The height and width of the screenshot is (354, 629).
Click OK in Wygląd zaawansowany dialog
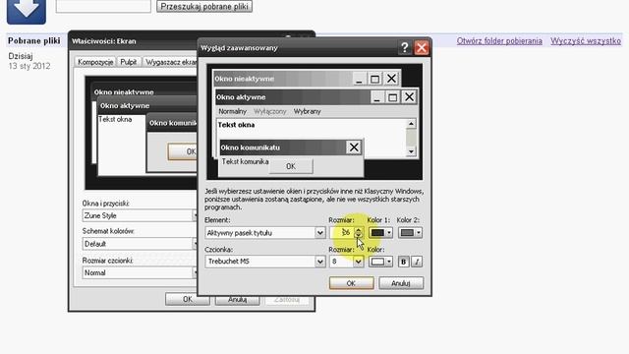pyautogui.click(x=352, y=283)
